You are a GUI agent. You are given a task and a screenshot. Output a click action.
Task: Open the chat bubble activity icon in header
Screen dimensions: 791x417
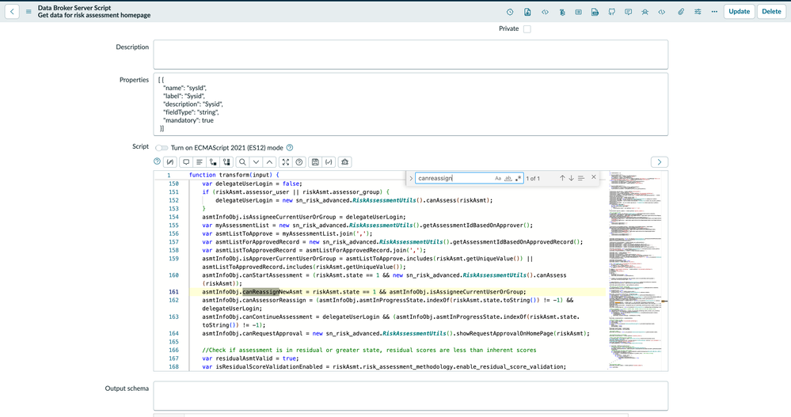click(x=628, y=12)
